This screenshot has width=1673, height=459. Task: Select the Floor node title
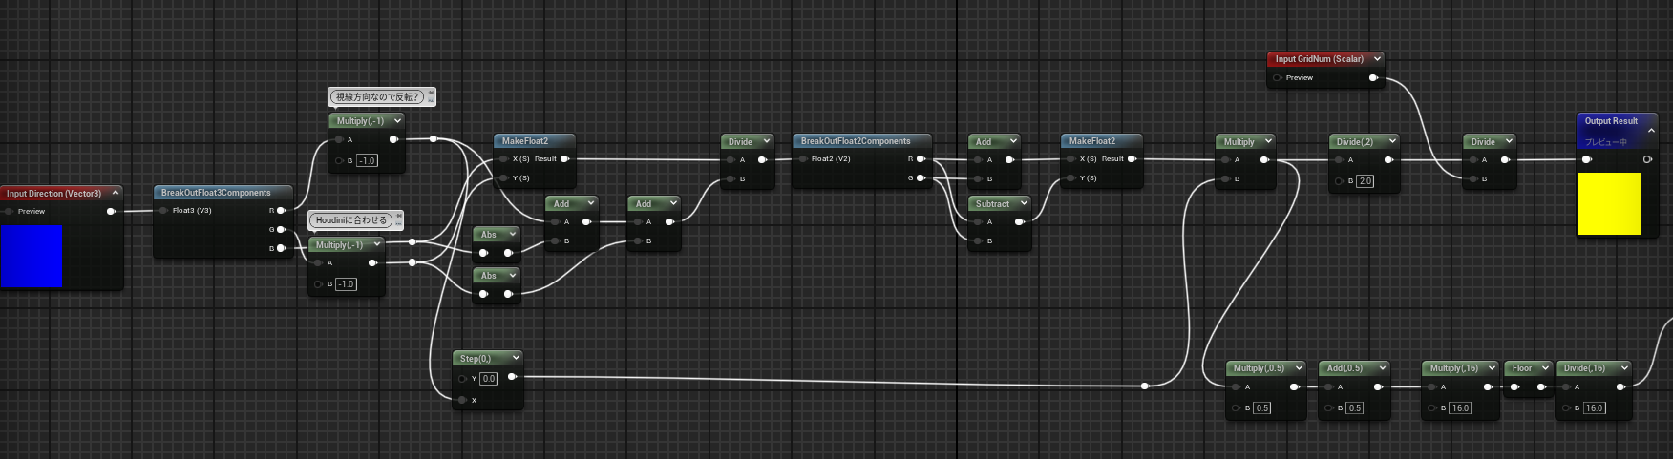coord(1522,367)
